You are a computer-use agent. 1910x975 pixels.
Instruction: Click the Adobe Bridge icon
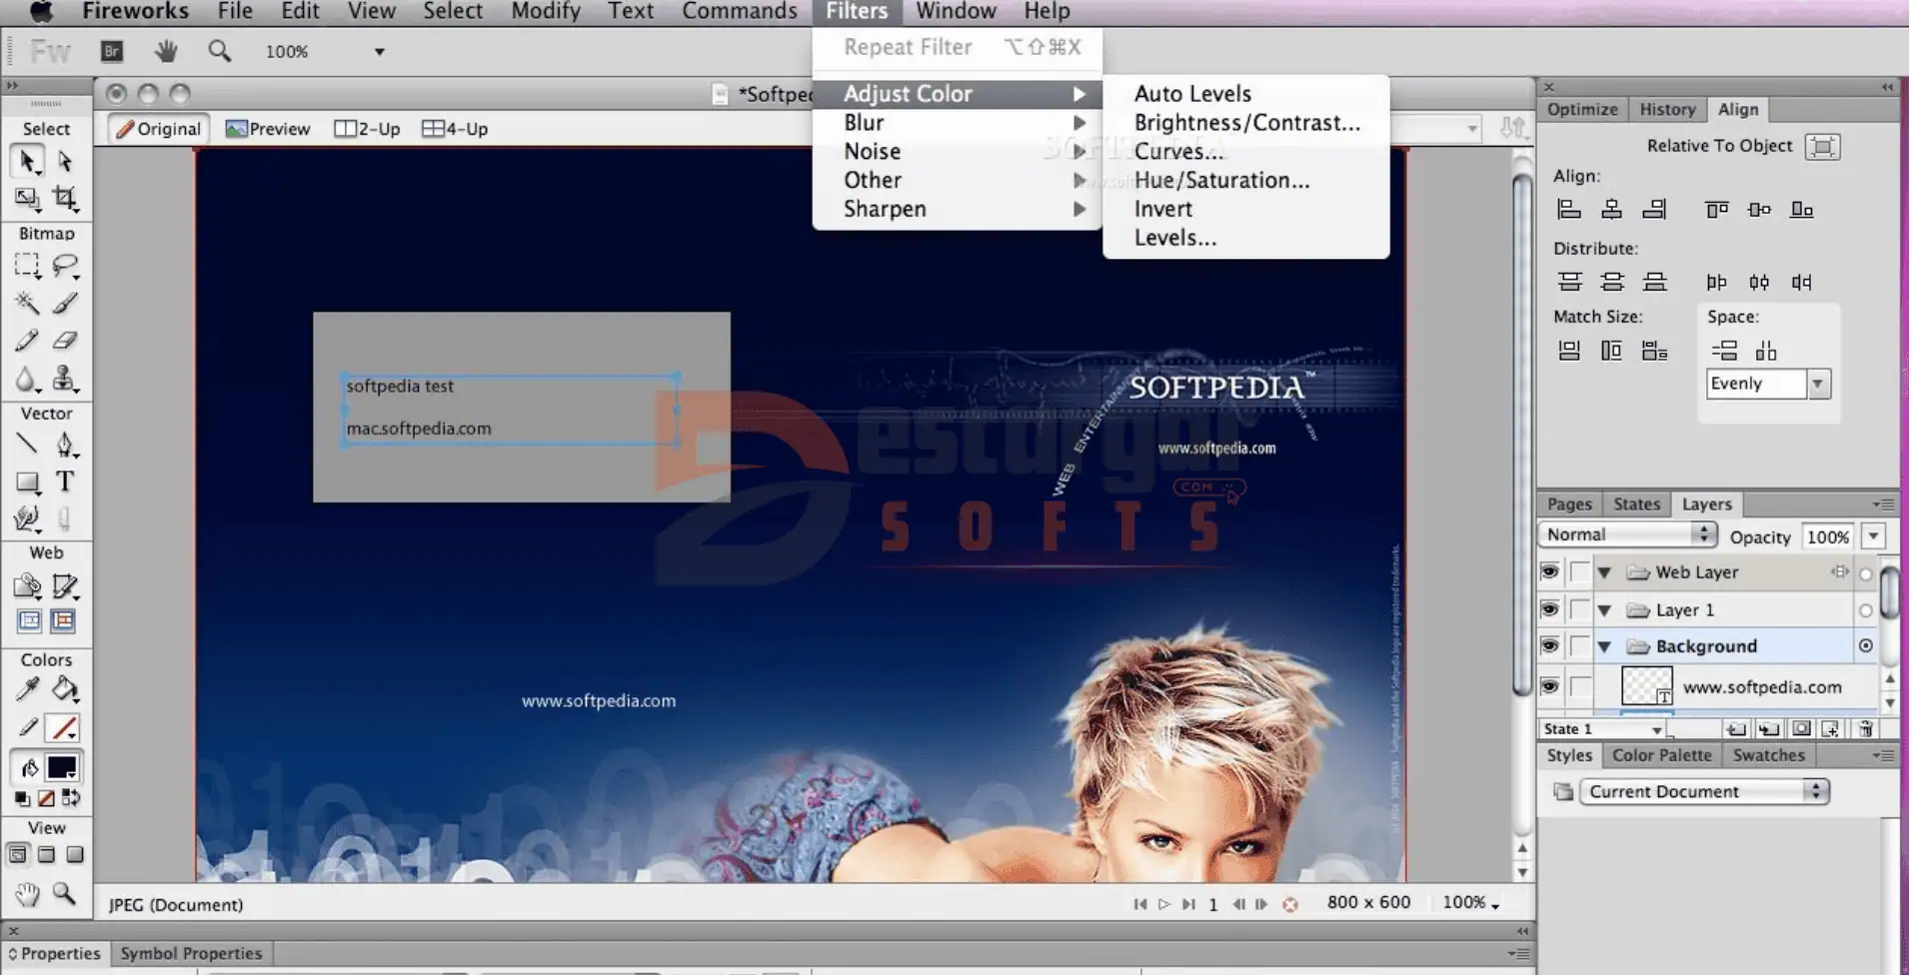click(x=112, y=51)
